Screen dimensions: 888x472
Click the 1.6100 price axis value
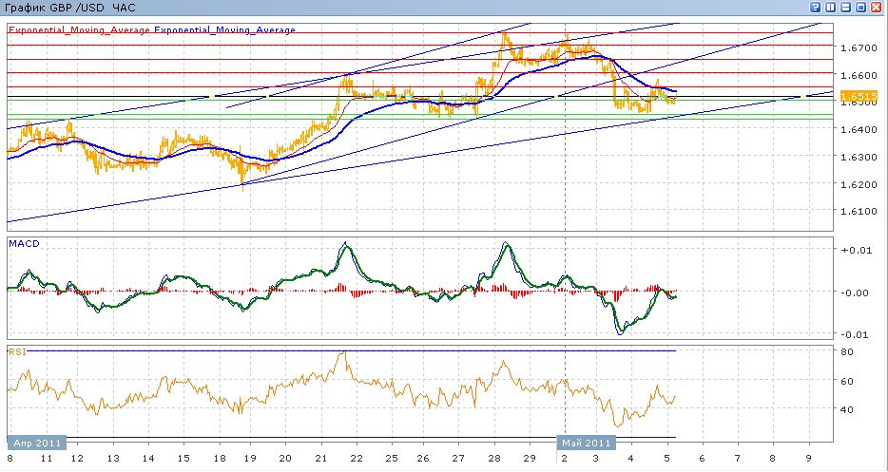[x=861, y=212]
